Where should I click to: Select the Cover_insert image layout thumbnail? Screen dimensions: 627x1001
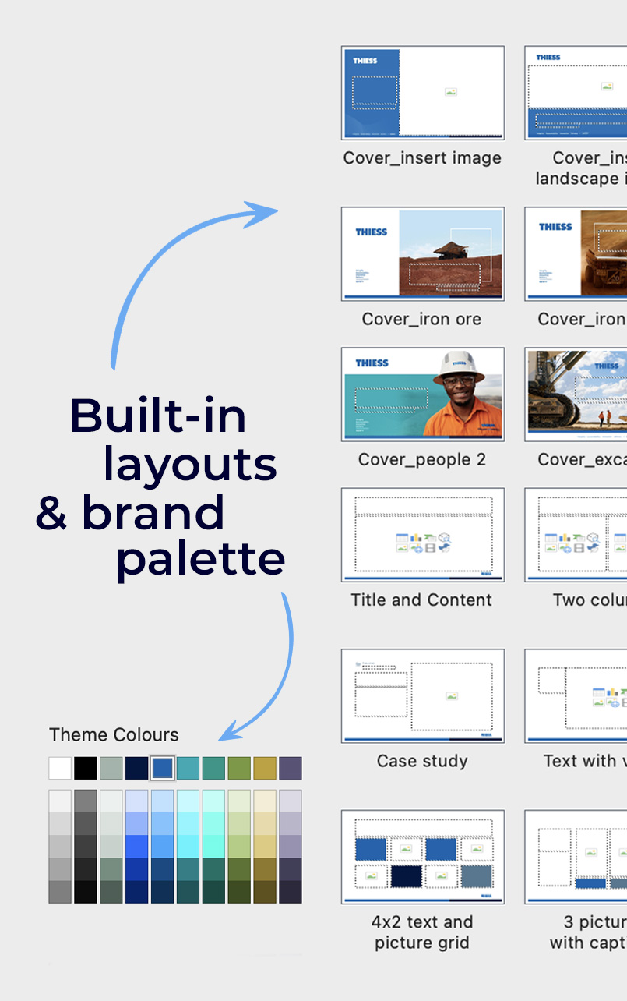(422, 93)
